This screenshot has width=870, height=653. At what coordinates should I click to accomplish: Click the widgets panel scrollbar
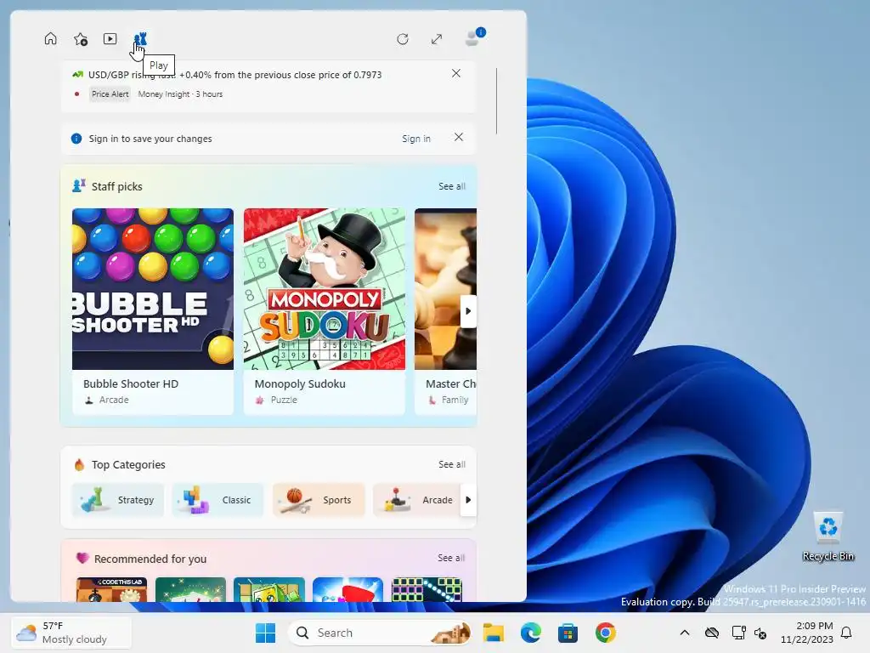(x=496, y=101)
